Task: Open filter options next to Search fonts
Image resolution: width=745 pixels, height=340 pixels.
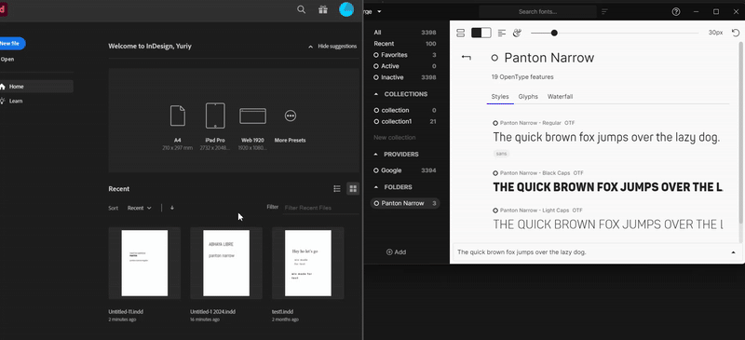Action: point(604,12)
